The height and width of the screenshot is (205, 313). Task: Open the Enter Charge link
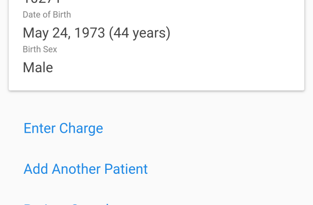tap(63, 128)
